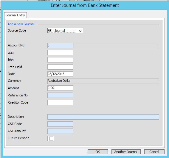Click the account name box beside Account No
Screen dimensions: 169x158
[x=116, y=46]
